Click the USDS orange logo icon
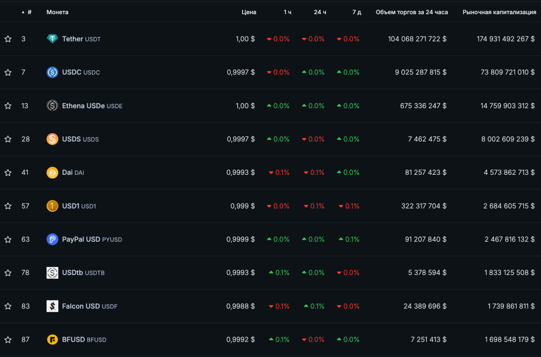This screenshot has height=357, width=541. tap(52, 139)
